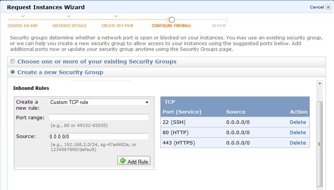This screenshot has width=334, height=190.
Task: Click the green plus icon on Add Rule
Action: pyautogui.click(x=123, y=161)
